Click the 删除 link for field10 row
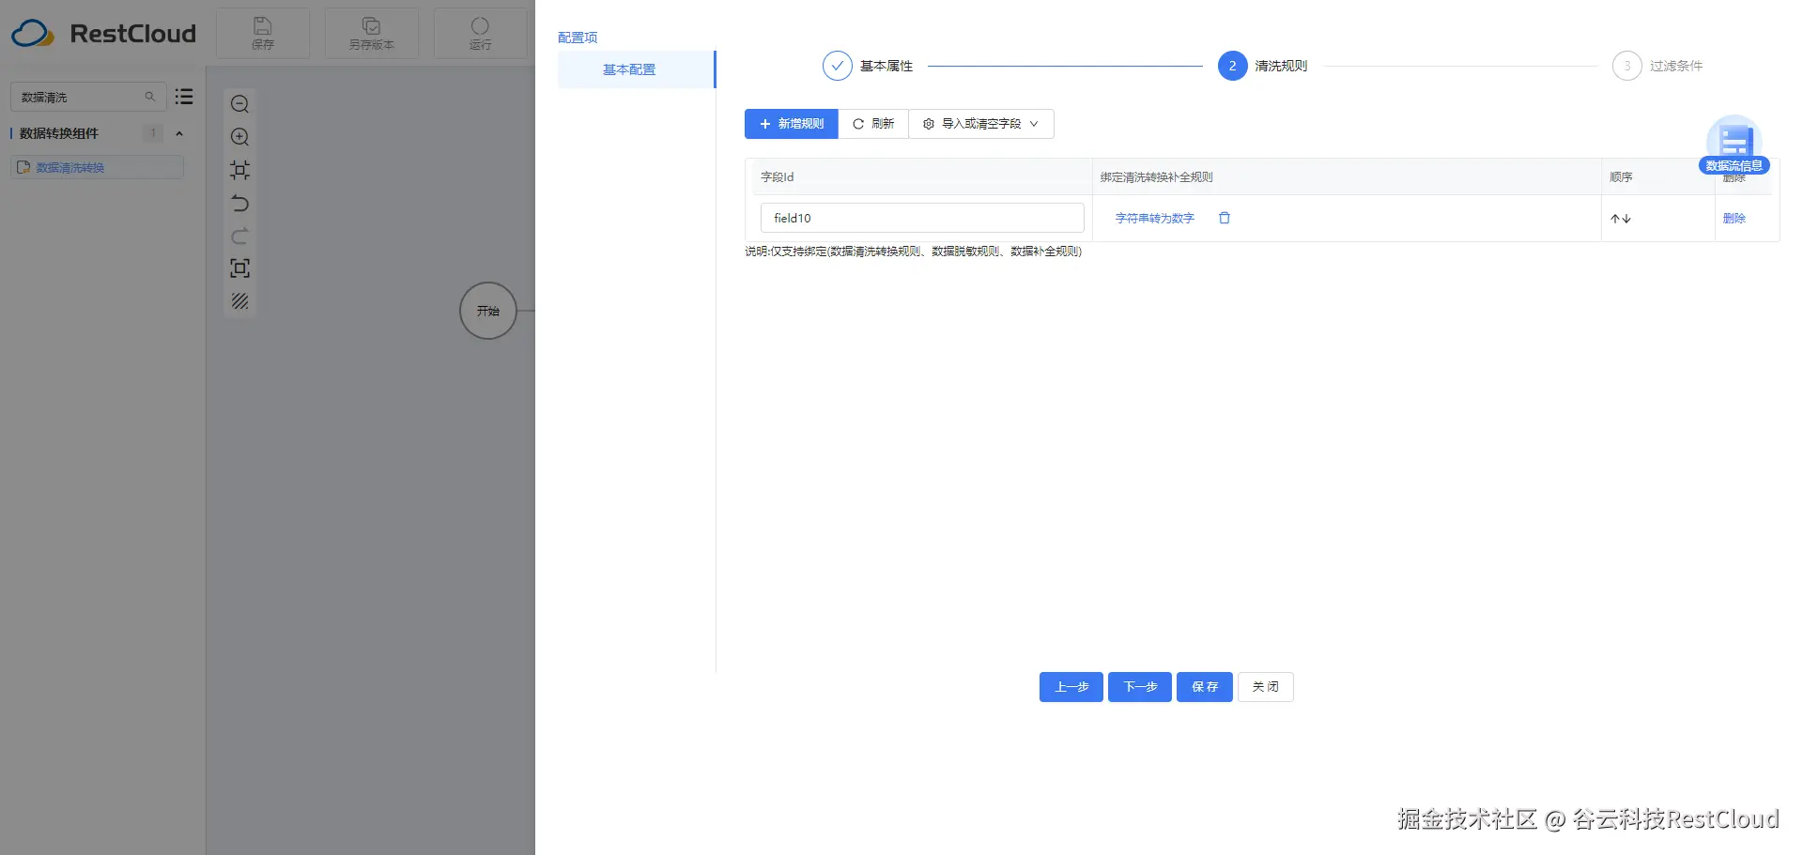 pyautogui.click(x=1734, y=218)
